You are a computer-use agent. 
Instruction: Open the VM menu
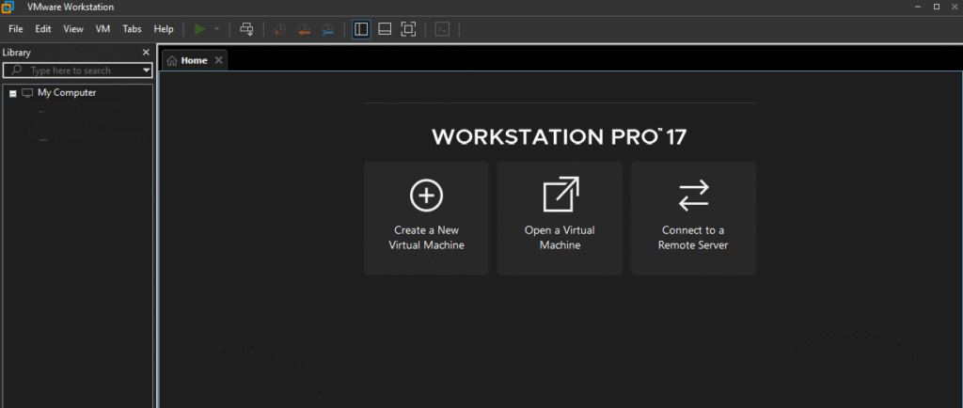103,29
